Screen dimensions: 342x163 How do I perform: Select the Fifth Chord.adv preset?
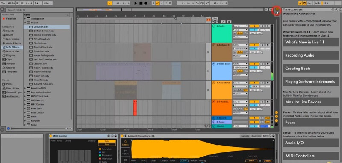click(x=42, y=39)
